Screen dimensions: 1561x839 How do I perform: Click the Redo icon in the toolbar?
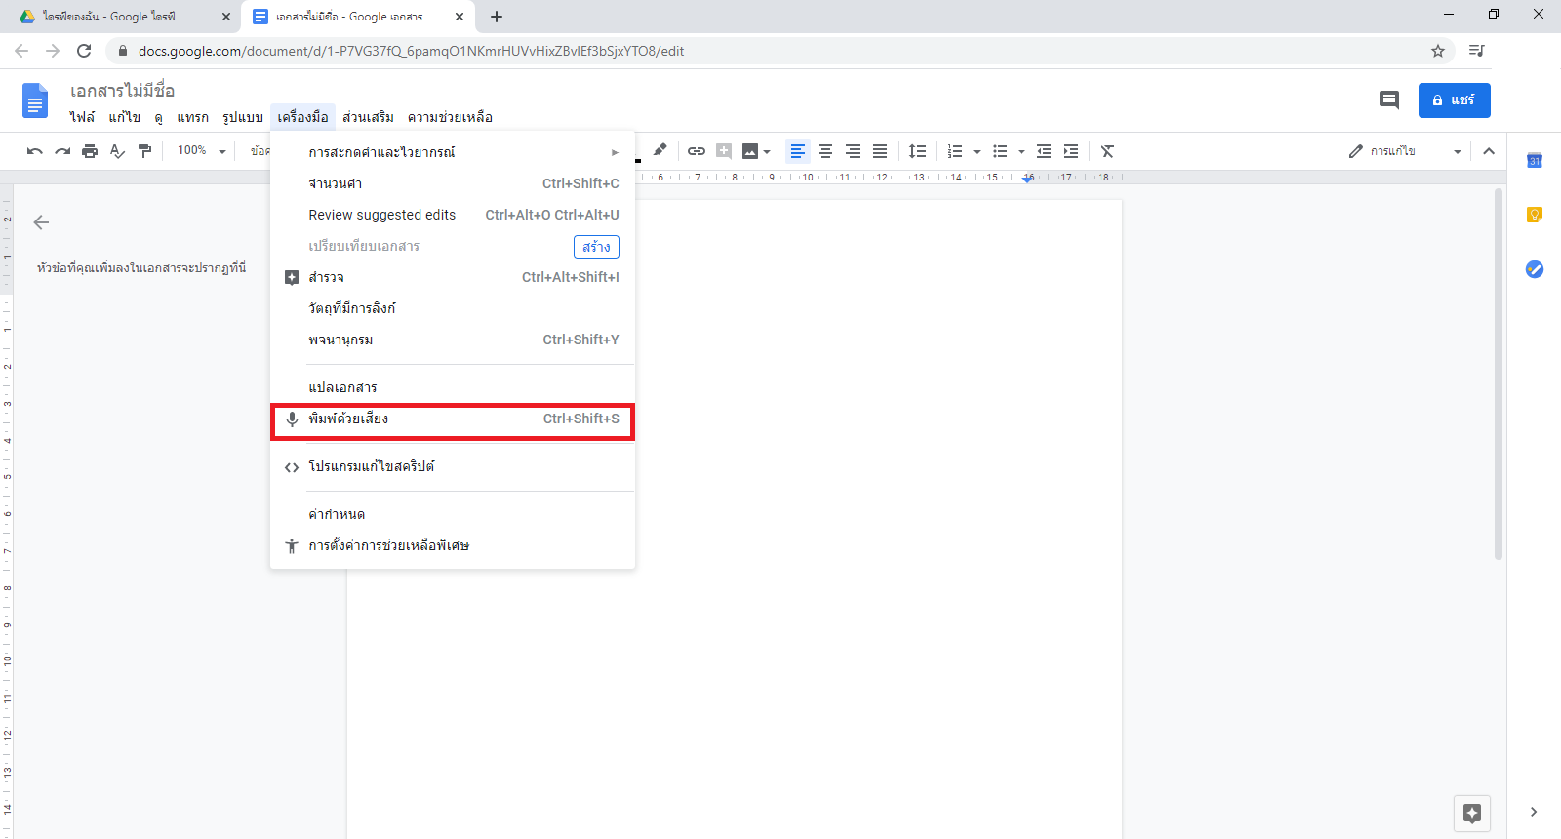62,151
